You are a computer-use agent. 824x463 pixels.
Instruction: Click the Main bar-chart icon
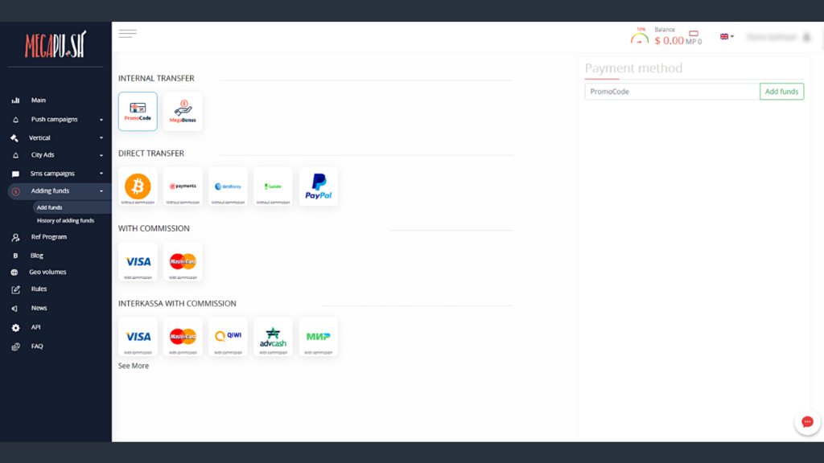(x=16, y=100)
